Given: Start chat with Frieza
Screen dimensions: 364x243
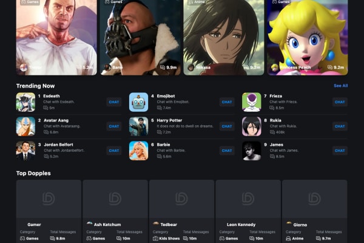Looking at the screenshot, I should pos(340,102).
